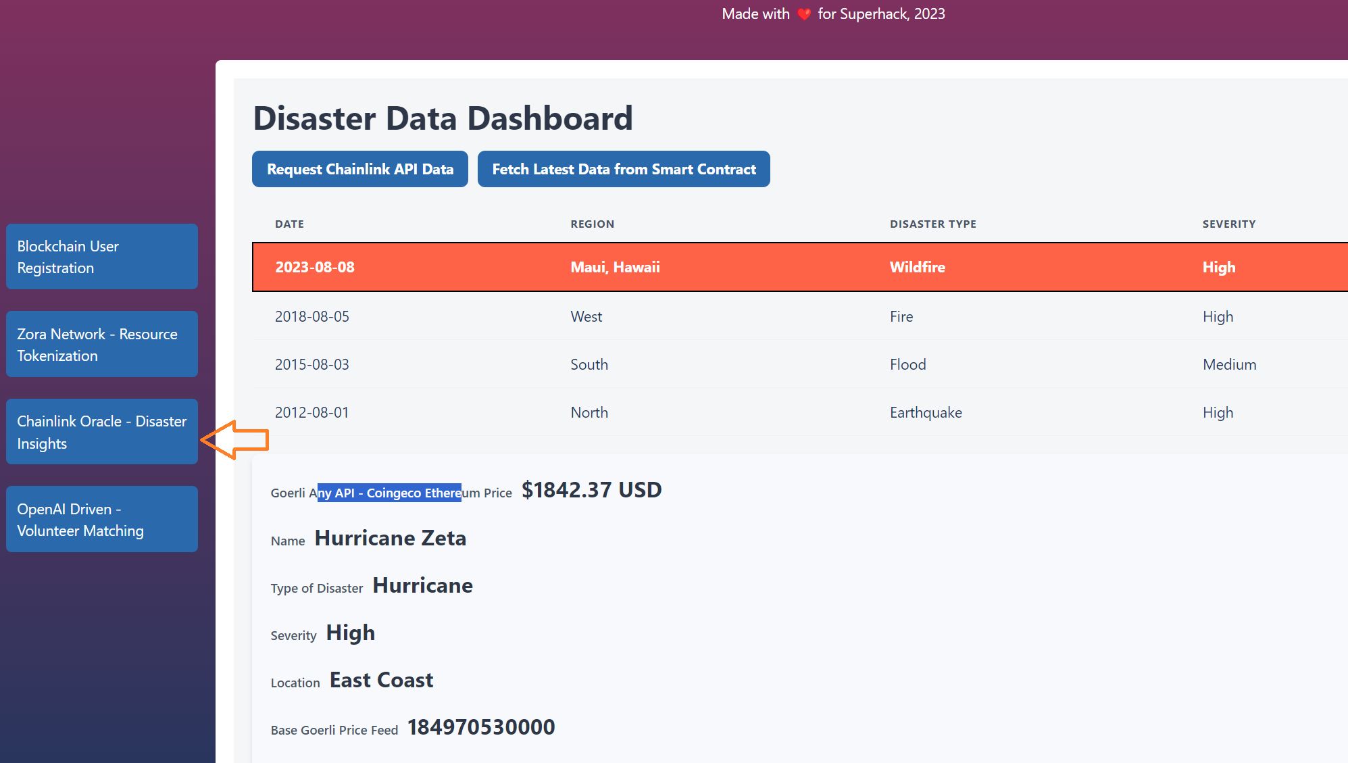1348x763 pixels.
Task: Click the Fire disaster type cell
Action: pos(901,316)
